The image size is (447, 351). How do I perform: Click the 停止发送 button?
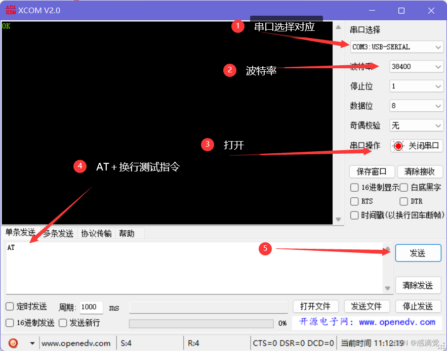418,306
